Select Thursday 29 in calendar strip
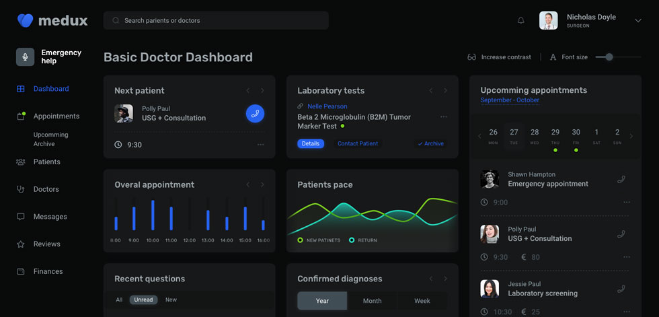659x317 pixels. click(555, 137)
